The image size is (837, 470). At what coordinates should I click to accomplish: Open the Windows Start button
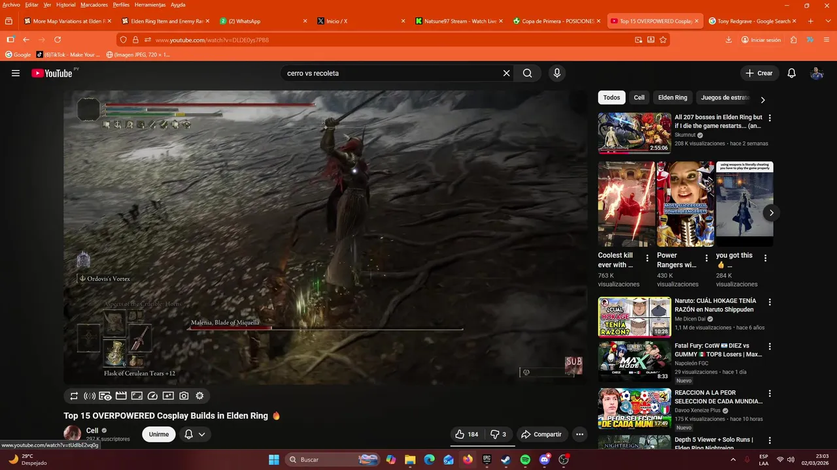click(x=274, y=460)
